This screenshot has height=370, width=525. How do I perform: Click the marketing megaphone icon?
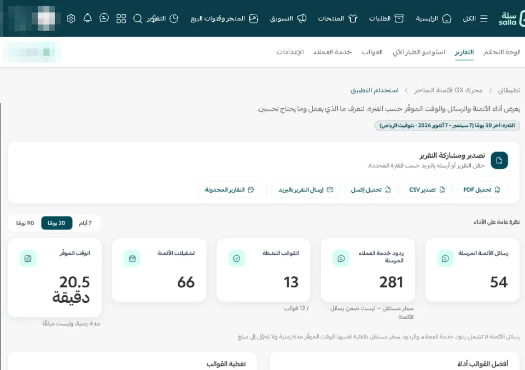(x=302, y=19)
